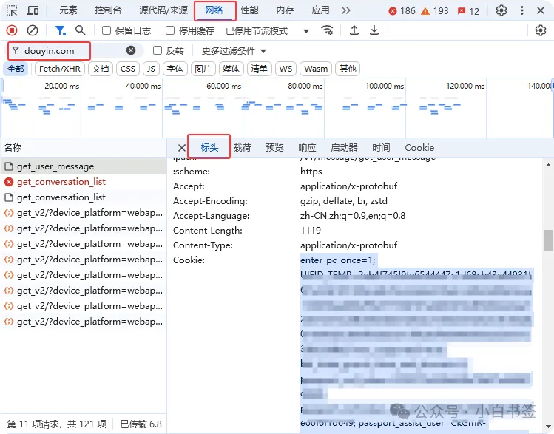554x434 pixels.
Task: Click the Content-Length value 1119
Action: tap(311, 230)
